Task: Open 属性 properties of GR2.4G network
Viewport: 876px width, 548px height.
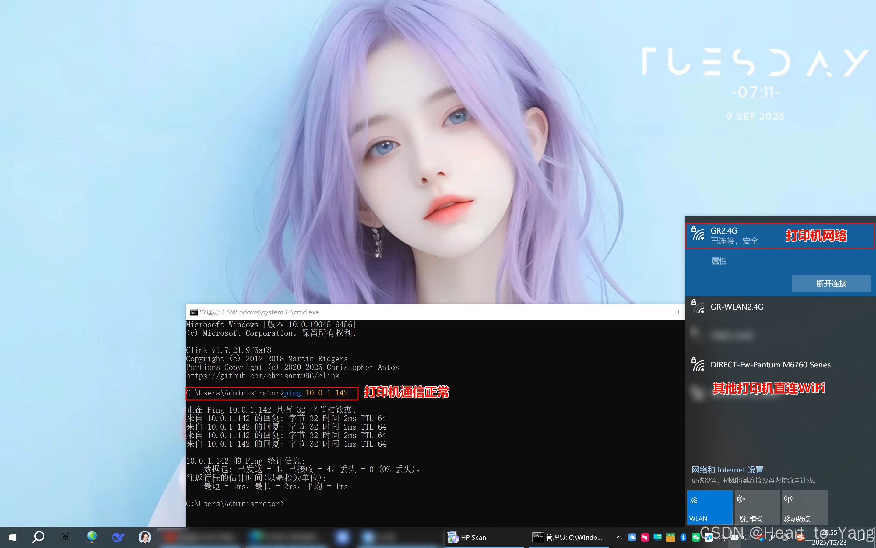Action: pos(719,261)
